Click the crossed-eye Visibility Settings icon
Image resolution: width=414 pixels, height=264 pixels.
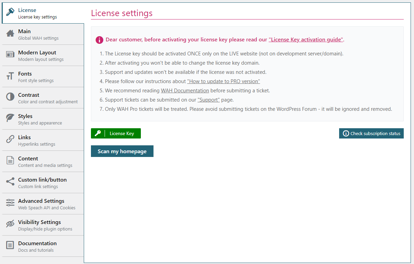pos(10,225)
